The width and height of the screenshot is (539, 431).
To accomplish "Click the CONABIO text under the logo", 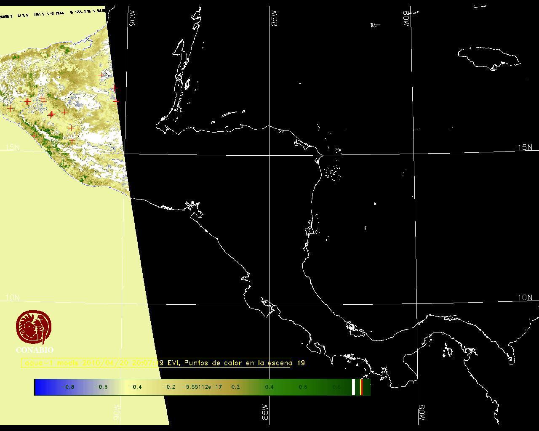I will (35, 350).
